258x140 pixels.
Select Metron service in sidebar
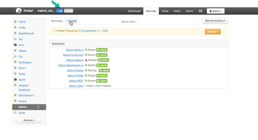tap(29, 107)
